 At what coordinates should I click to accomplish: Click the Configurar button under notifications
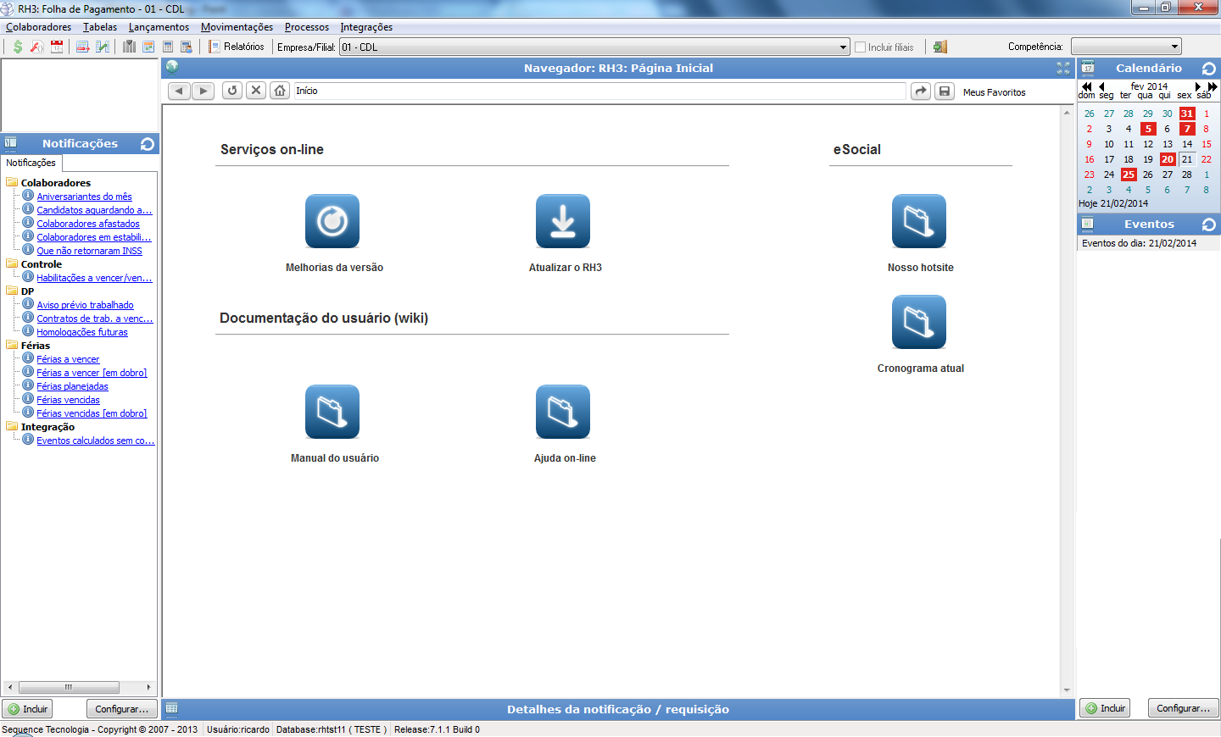coord(121,709)
